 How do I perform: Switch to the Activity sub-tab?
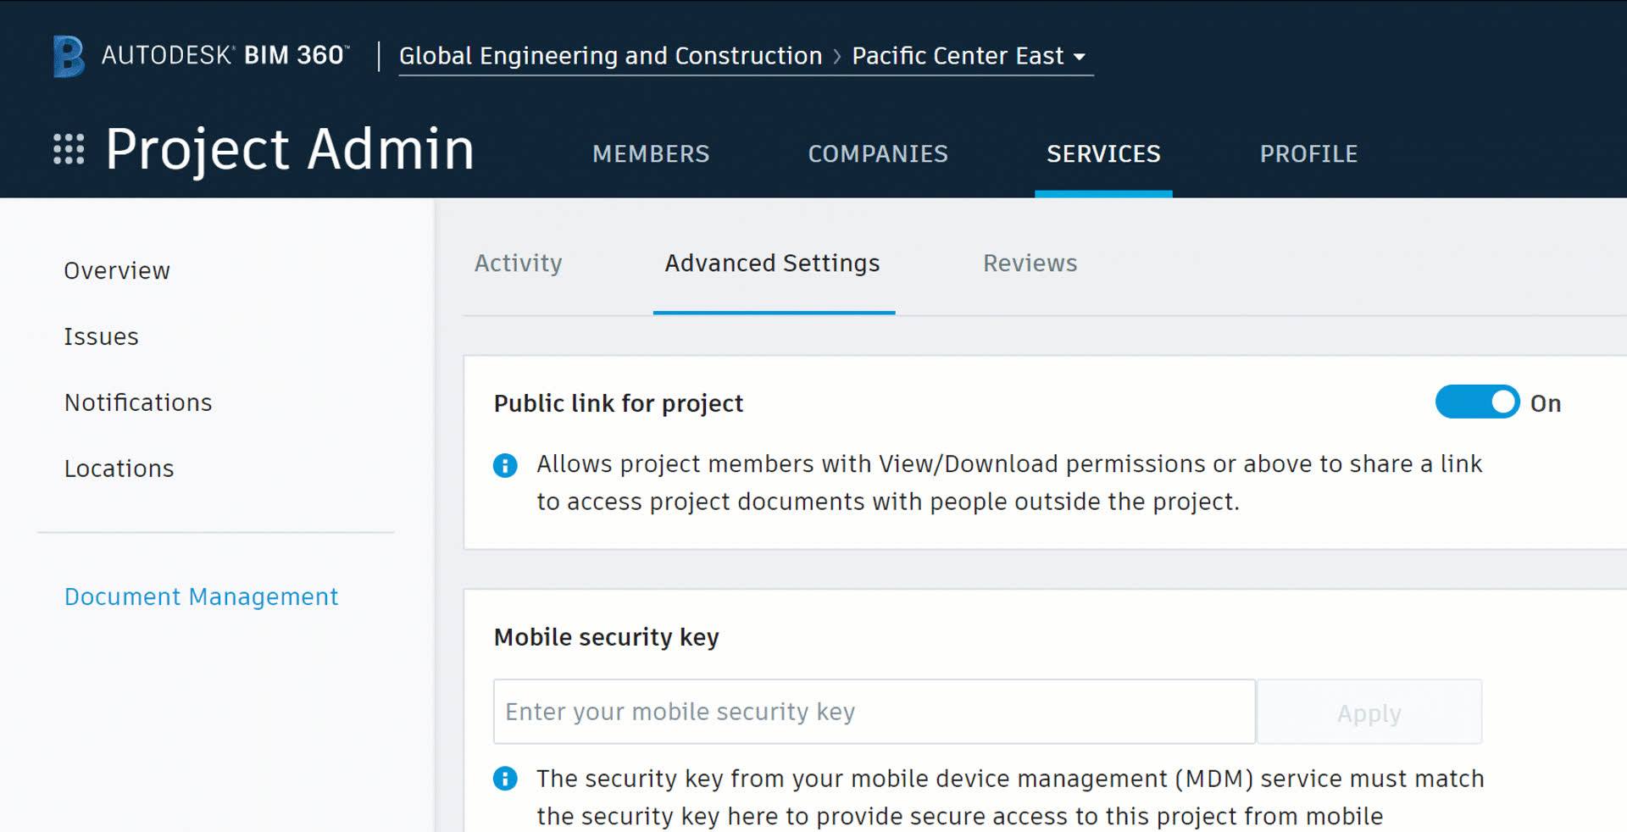tap(519, 263)
